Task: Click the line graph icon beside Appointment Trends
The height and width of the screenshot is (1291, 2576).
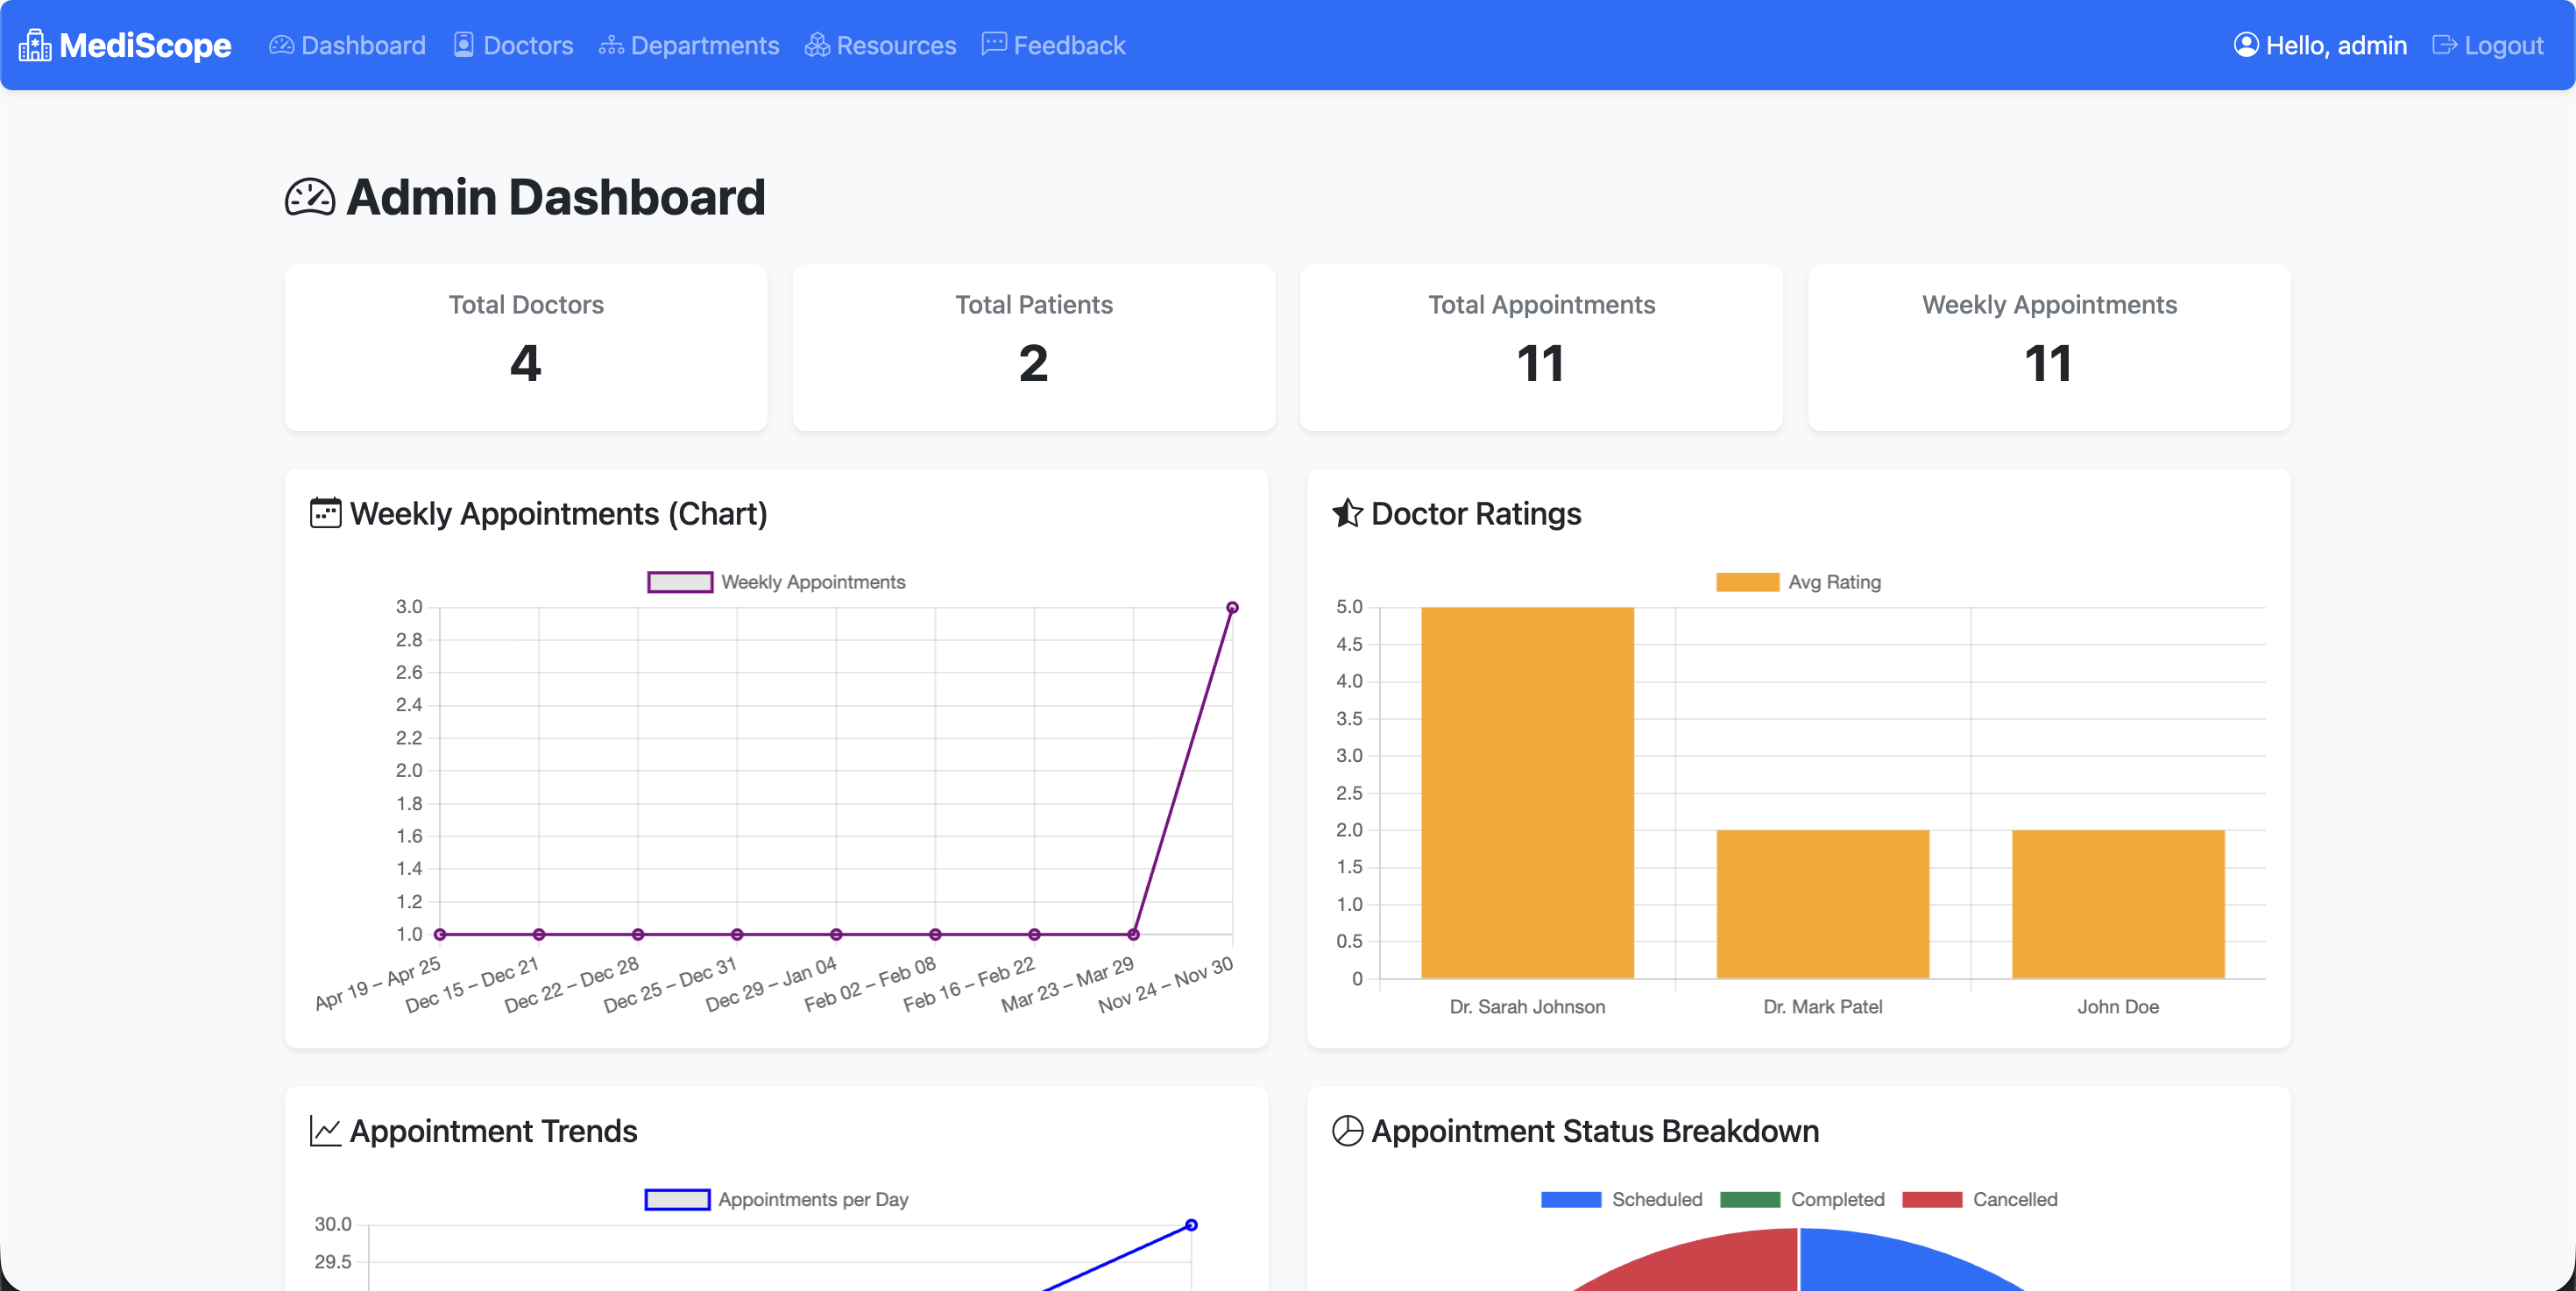Action: 325,1131
